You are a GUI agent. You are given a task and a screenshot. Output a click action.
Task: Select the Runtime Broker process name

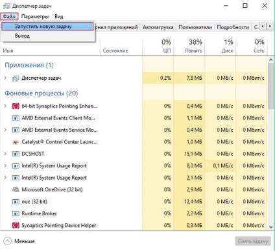(39, 213)
